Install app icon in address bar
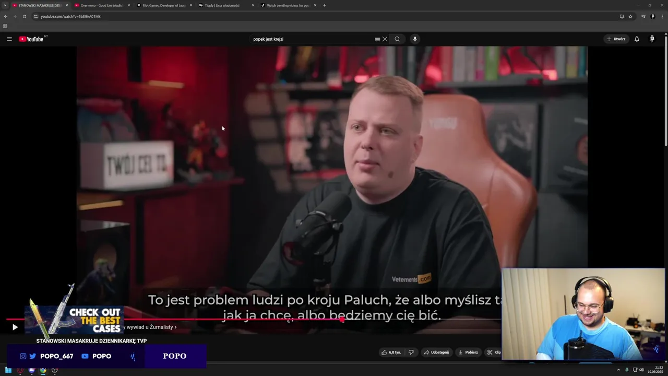 pyautogui.click(x=622, y=16)
